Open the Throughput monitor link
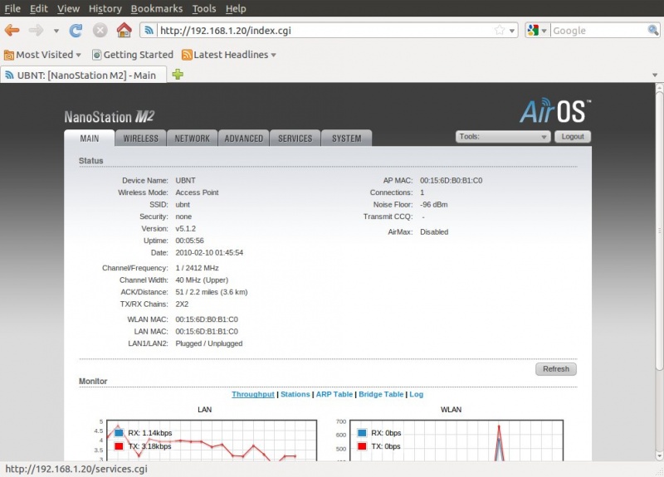 coord(253,394)
